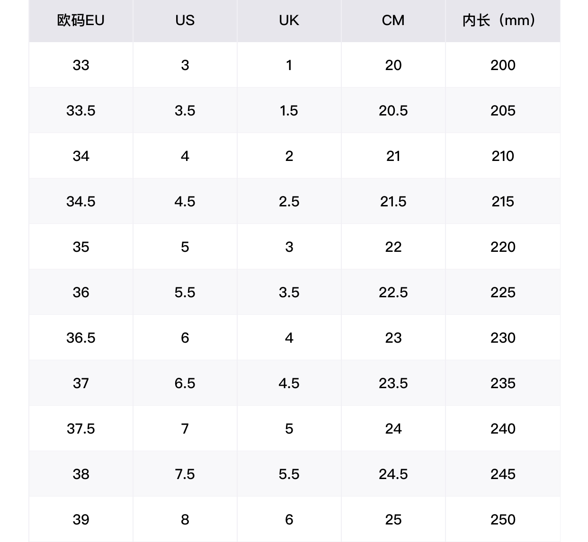This screenshot has height=542, width=588.
Task: Click the 内长（mm） column header
Action: tap(502, 20)
